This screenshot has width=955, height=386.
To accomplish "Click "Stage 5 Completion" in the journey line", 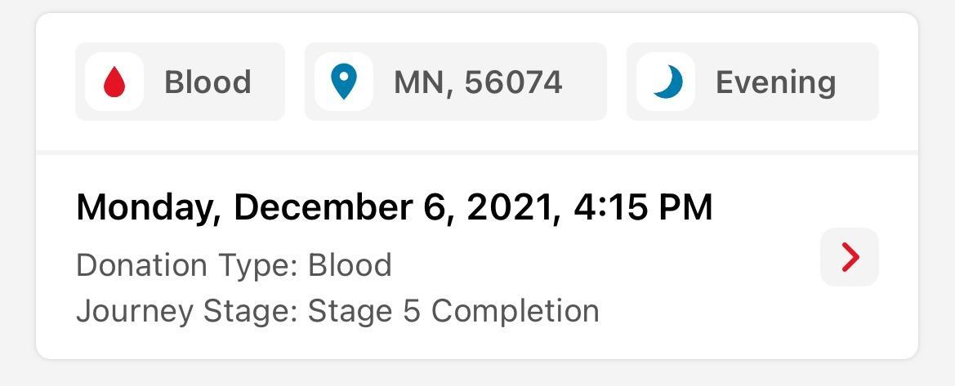I will point(453,311).
